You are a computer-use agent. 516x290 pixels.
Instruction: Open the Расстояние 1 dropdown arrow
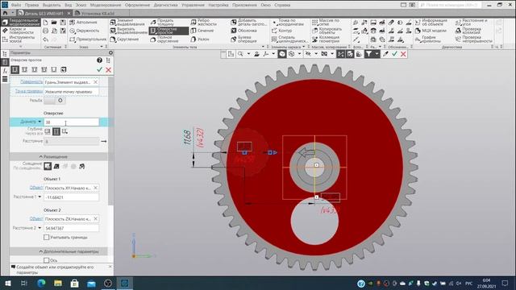(x=40, y=197)
